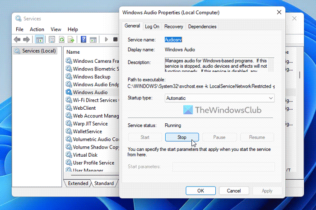
Task: Open the View menu in Services
Action: [56, 29]
